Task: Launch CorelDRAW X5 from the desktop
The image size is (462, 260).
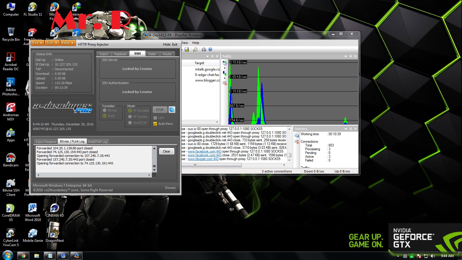Action: pyautogui.click(x=11, y=212)
